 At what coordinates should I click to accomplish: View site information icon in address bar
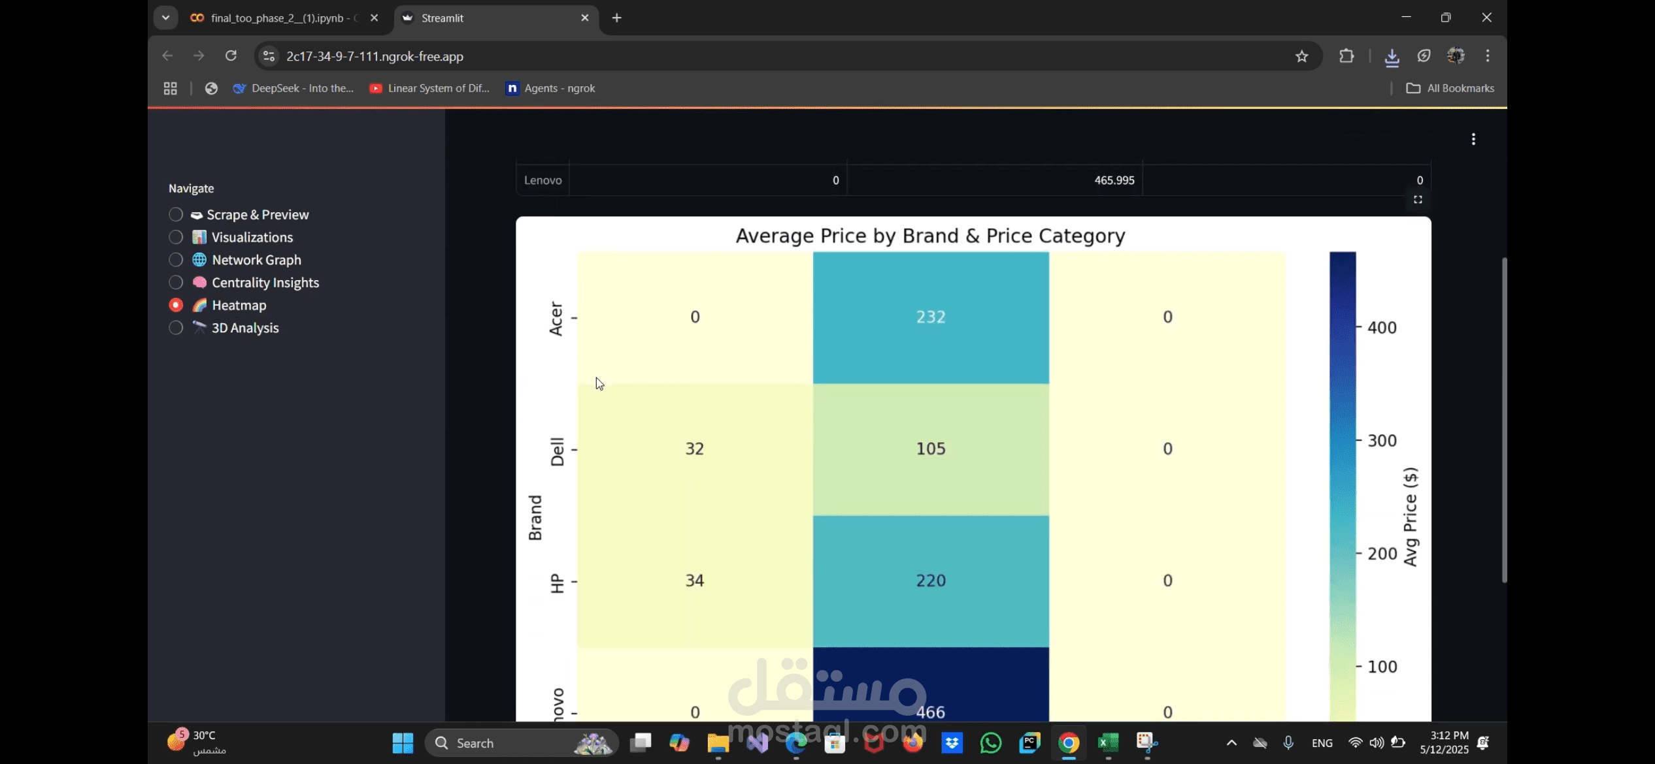coord(269,56)
